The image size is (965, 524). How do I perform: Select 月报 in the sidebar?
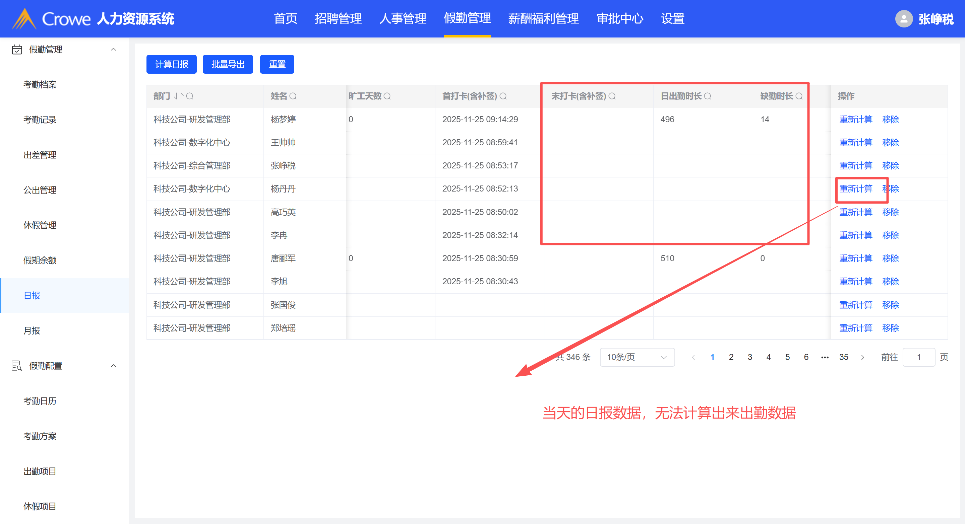32,330
